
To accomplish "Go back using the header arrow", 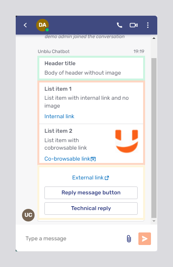I will pyautogui.click(x=25, y=25).
